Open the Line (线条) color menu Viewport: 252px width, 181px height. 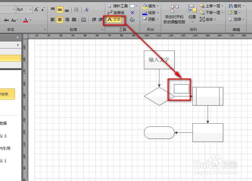pos(150,12)
